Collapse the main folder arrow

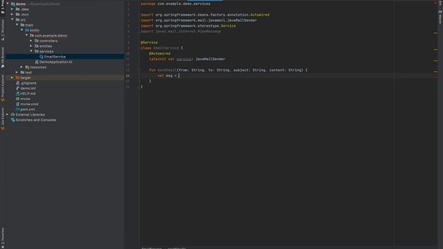coord(17,25)
